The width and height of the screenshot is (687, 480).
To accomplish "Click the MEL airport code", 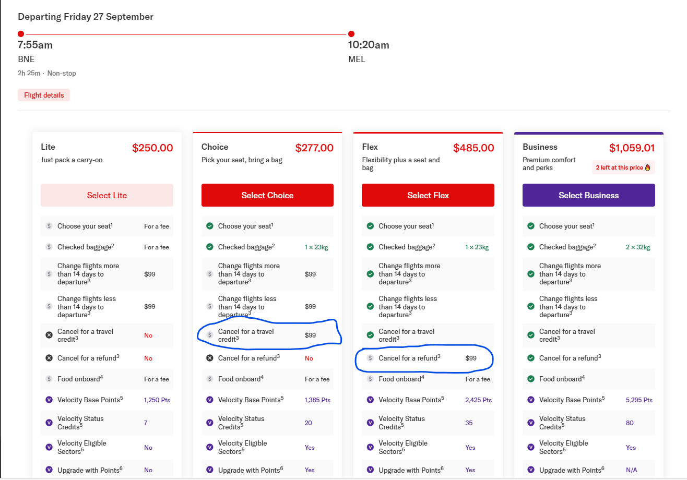I will pos(357,59).
